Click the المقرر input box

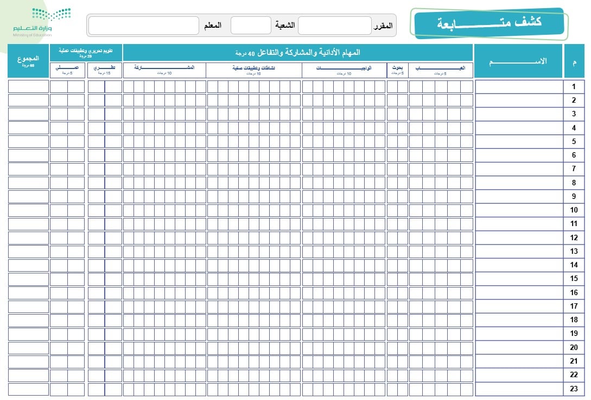[334, 26]
